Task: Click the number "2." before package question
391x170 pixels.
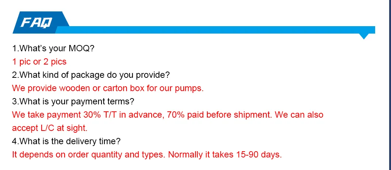Action: (x=15, y=75)
